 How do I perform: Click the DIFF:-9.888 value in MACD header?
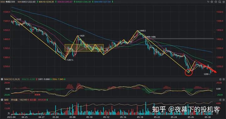coord(44,79)
